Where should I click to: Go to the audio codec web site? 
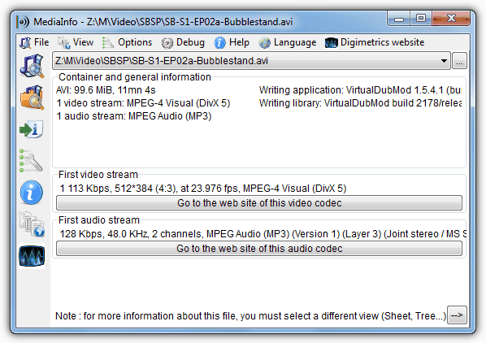[x=259, y=249]
